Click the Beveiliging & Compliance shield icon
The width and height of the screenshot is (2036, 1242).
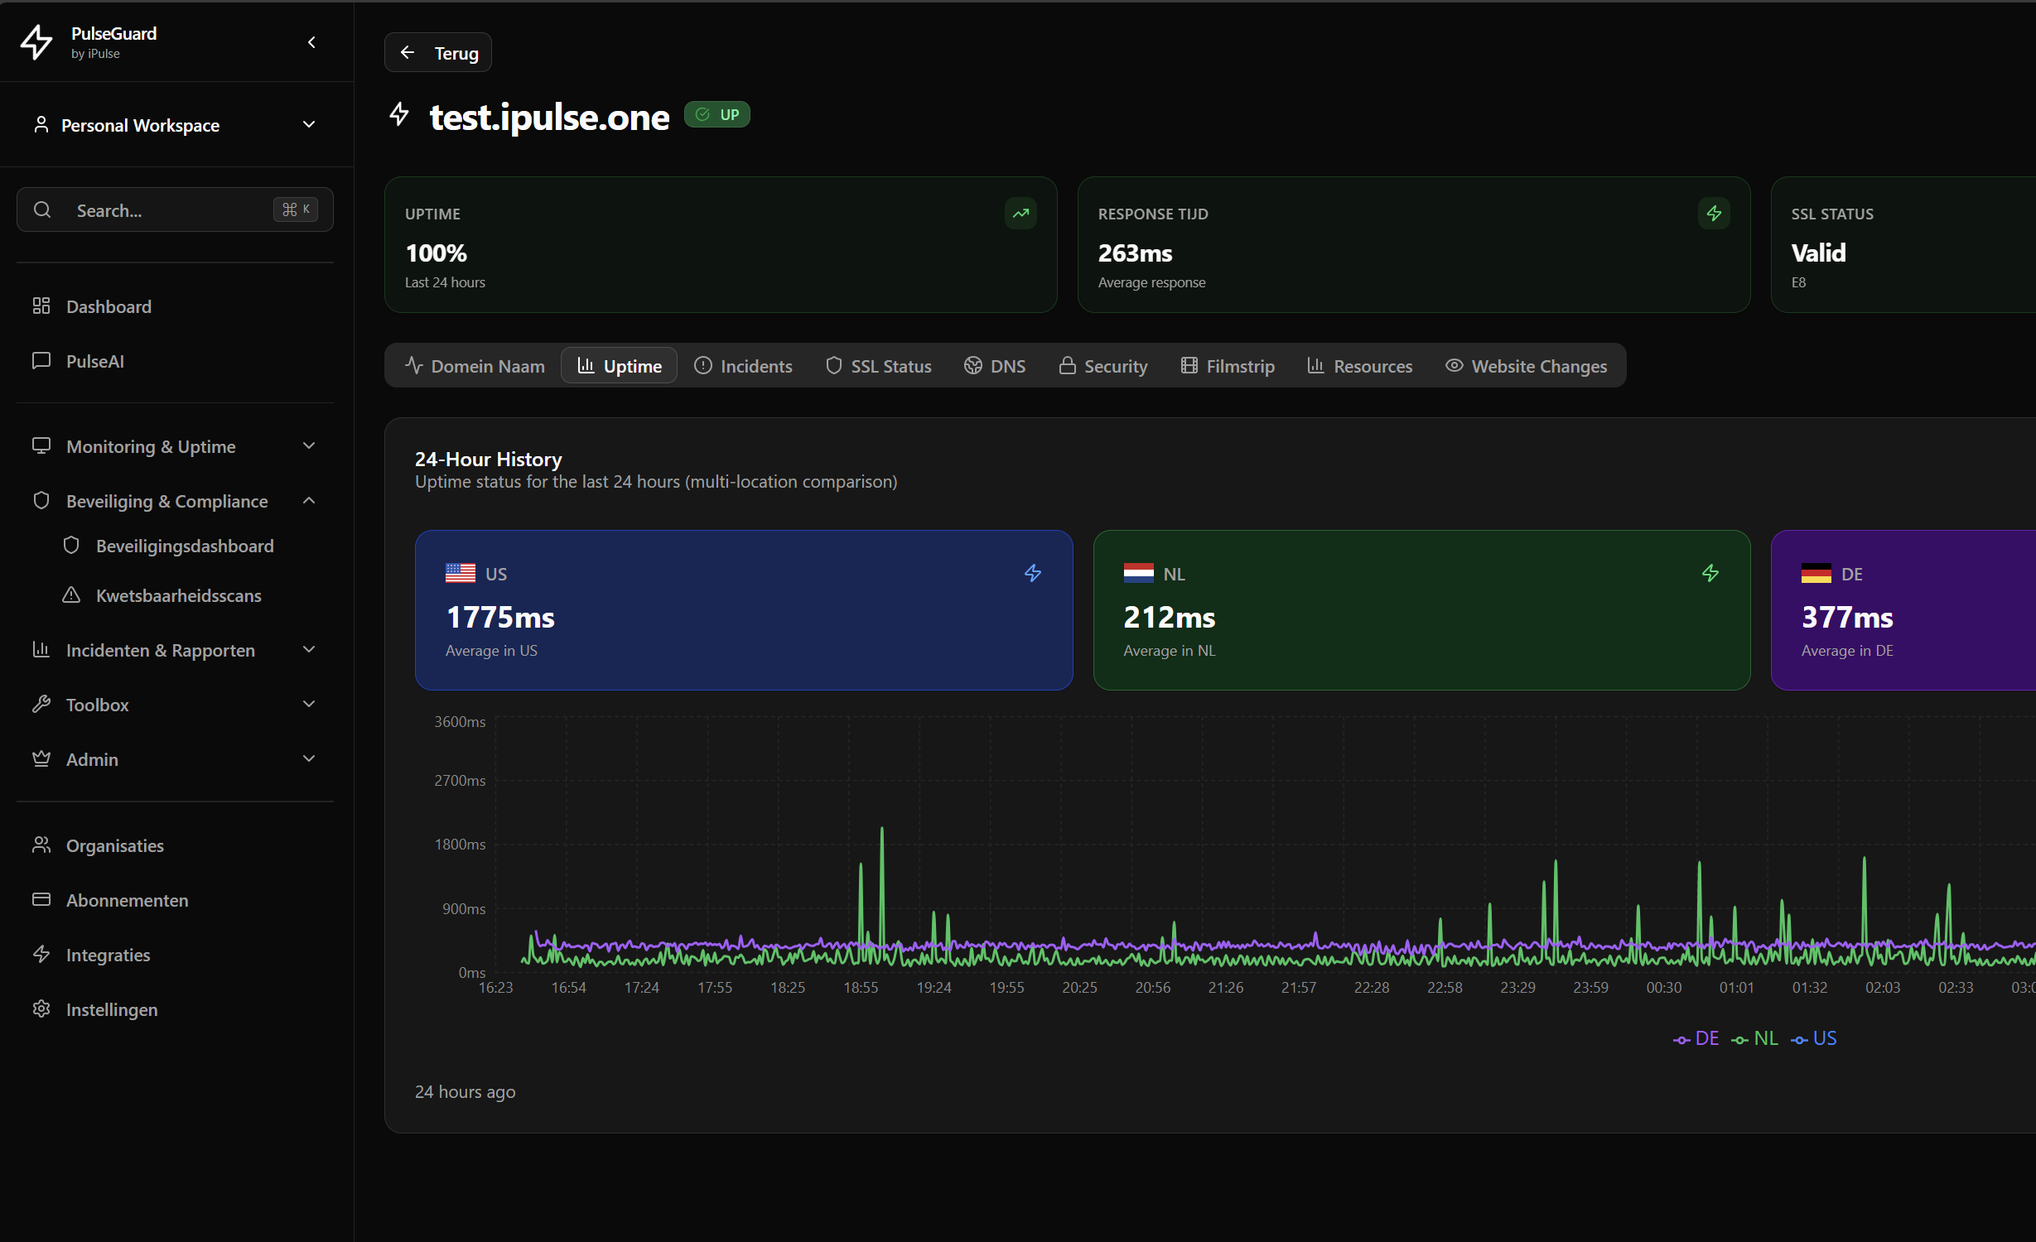(41, 500)
